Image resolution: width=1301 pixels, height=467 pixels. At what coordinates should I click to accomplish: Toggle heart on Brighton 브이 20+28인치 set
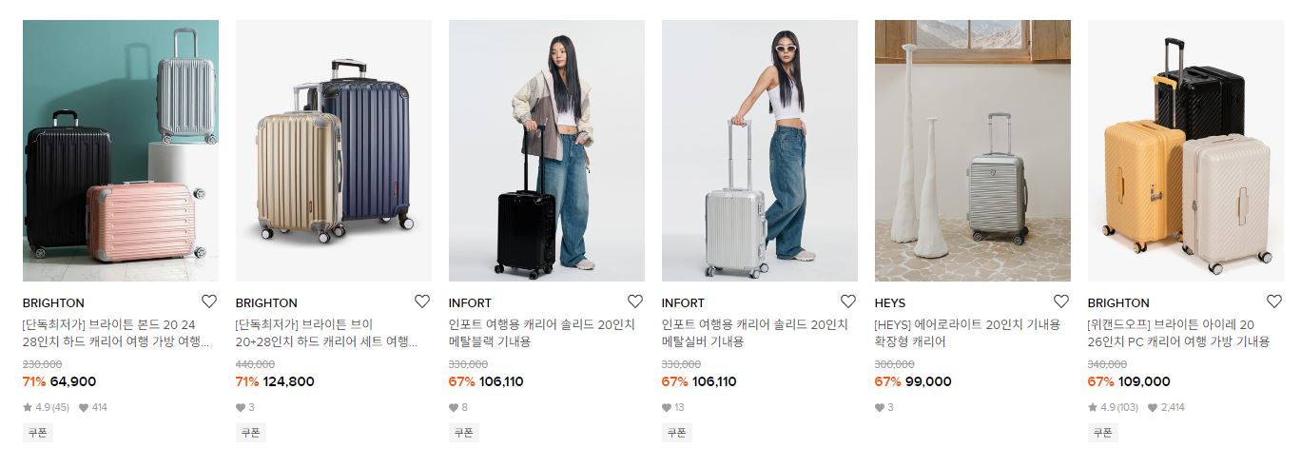422,302
